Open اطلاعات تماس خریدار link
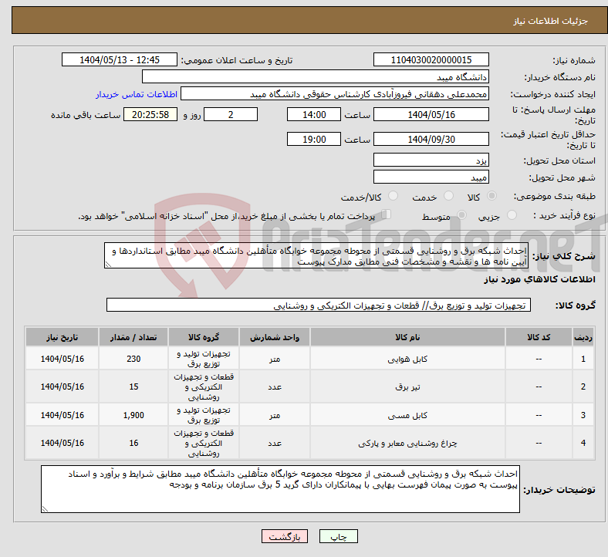 137,94
